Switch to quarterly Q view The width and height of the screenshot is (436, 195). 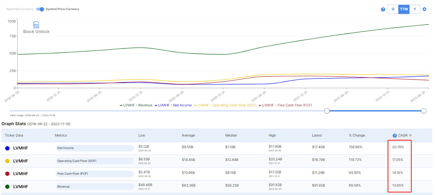393,9
